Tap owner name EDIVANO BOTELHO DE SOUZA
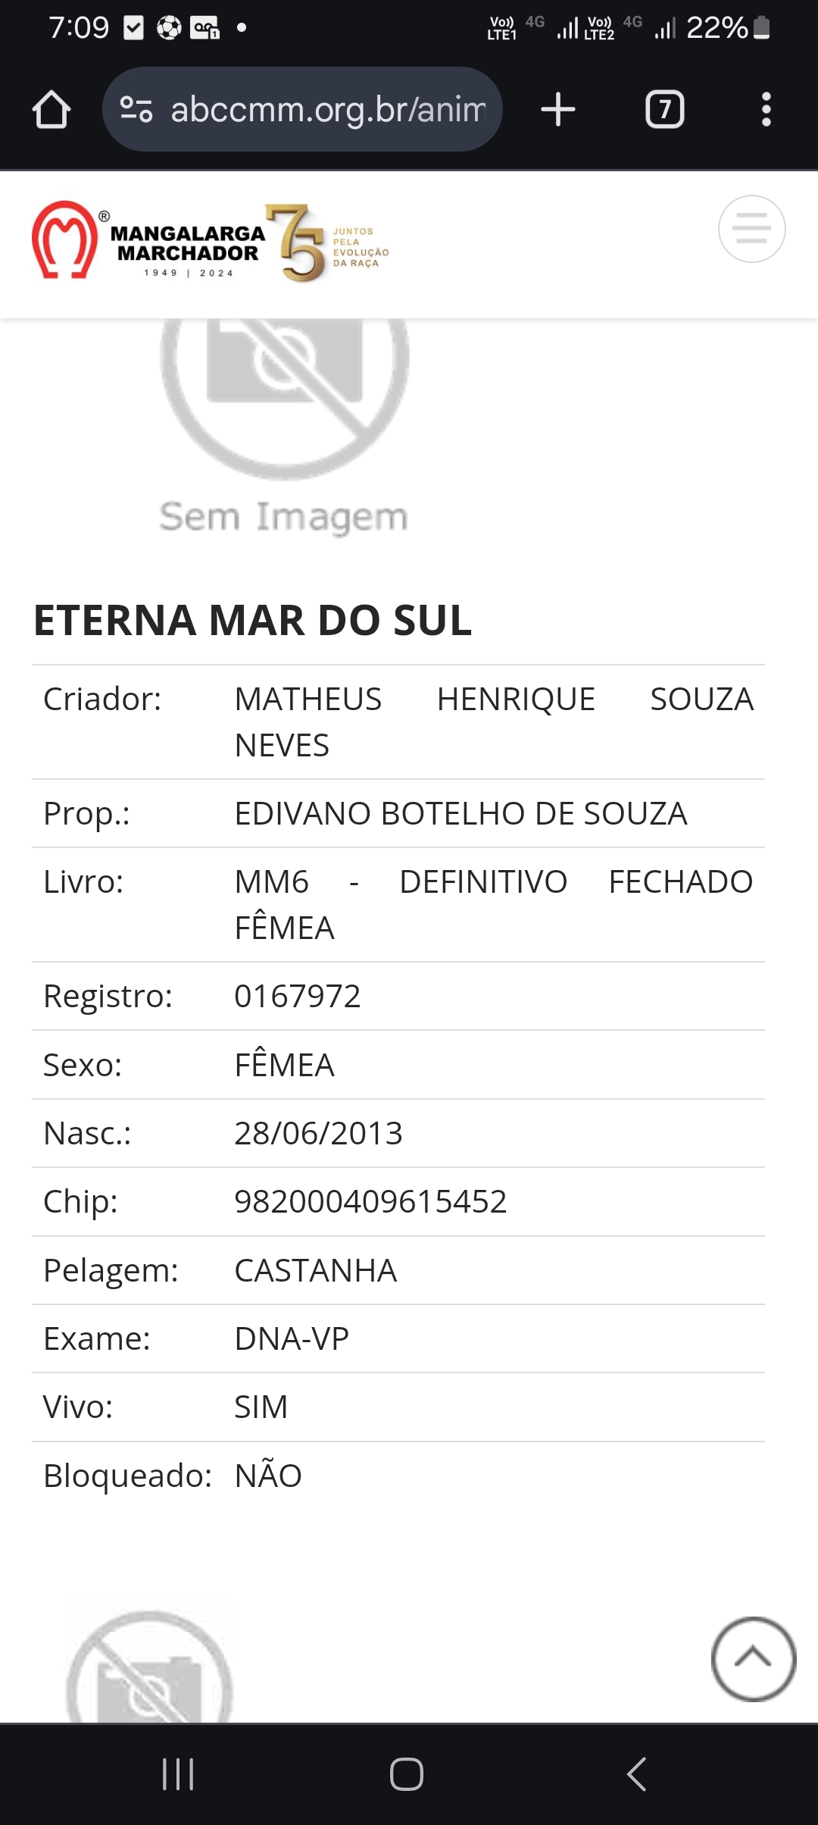 (x=461, y=813)
